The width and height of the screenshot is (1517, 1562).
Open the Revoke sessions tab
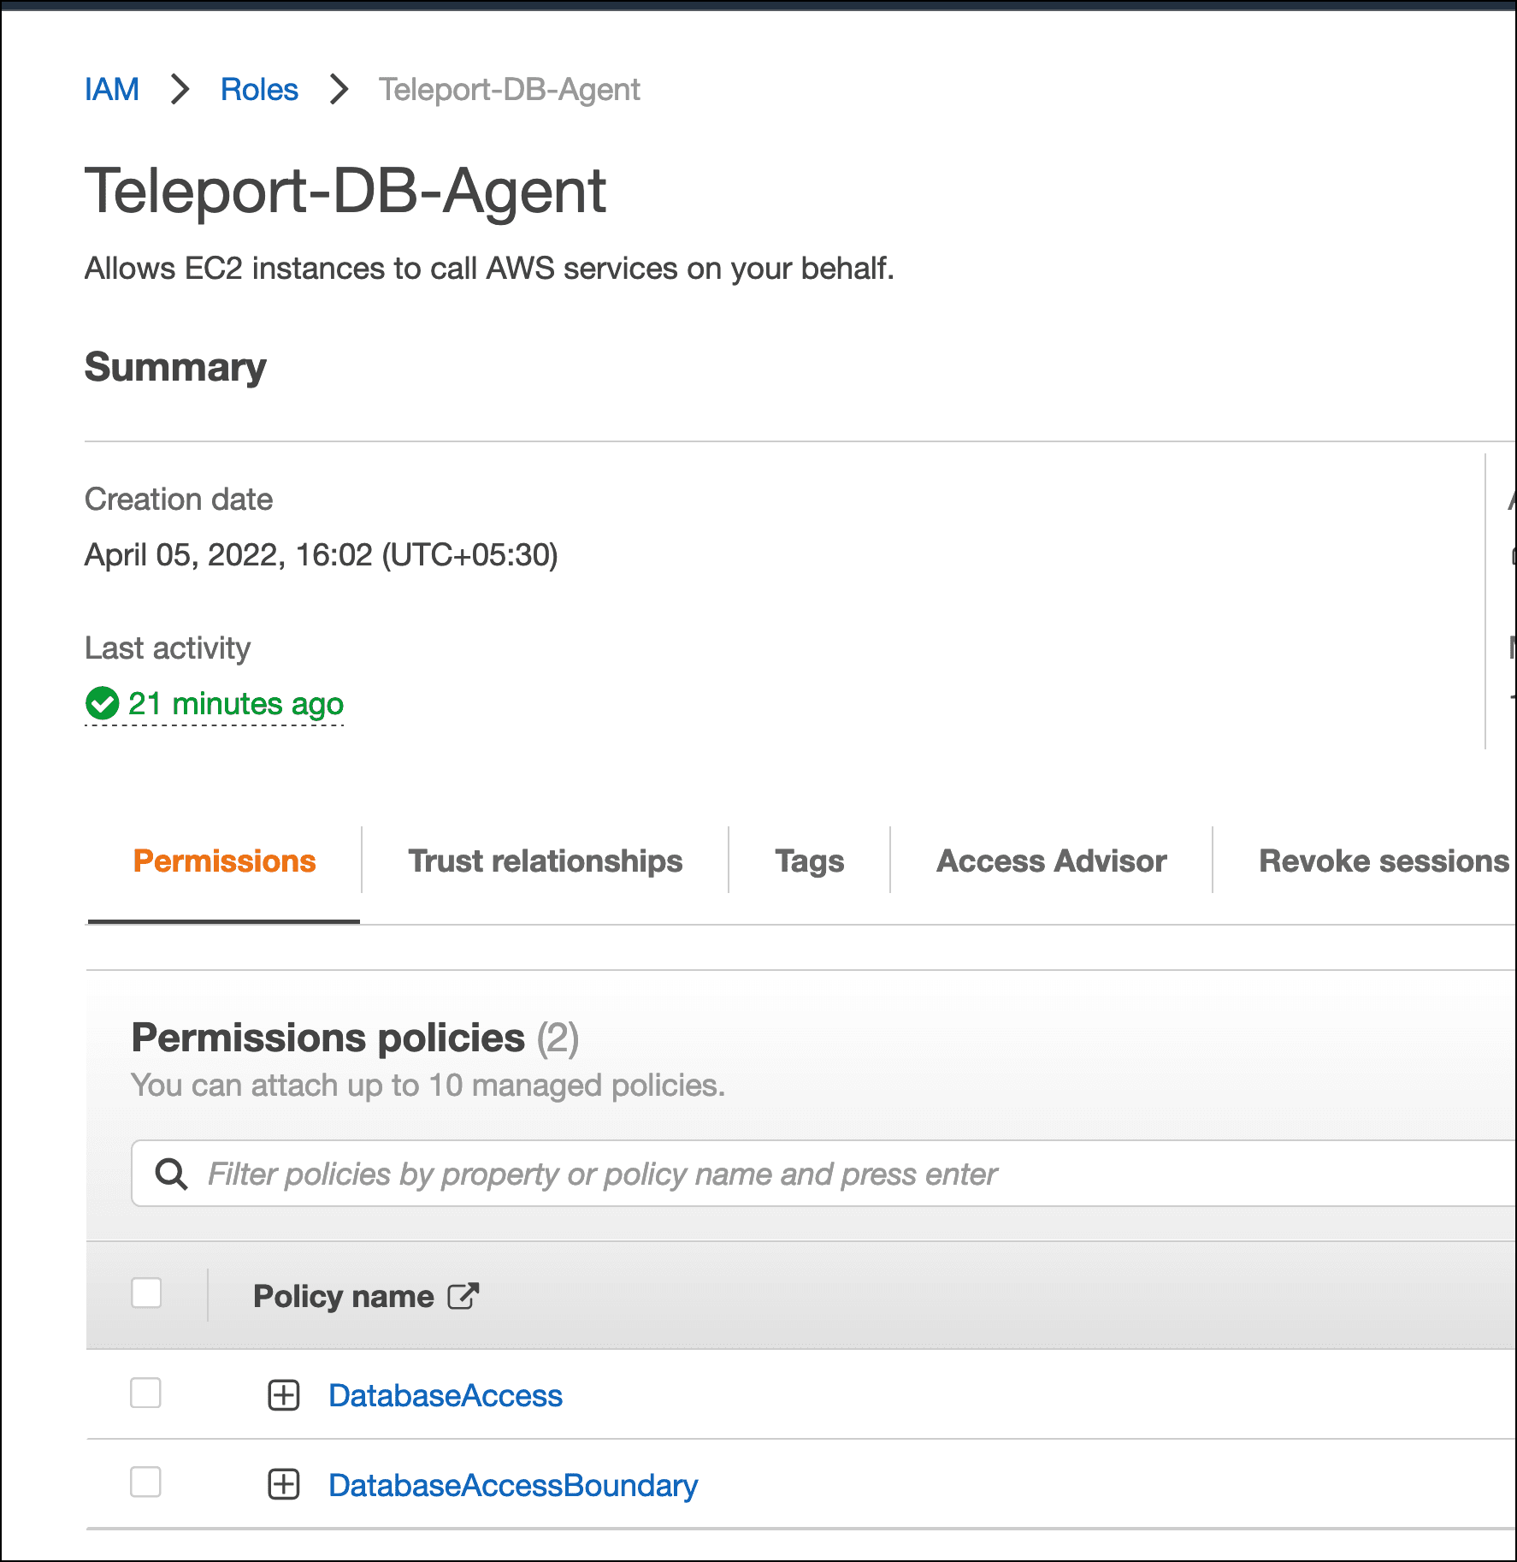click(1381, 861)
